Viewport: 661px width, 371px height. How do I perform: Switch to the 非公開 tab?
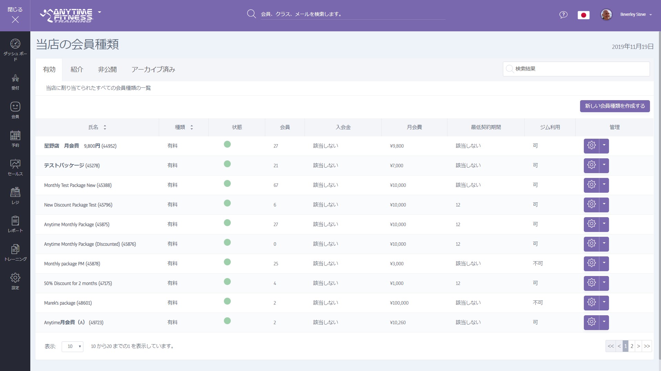pyautogui.click(x=107, y=70)
